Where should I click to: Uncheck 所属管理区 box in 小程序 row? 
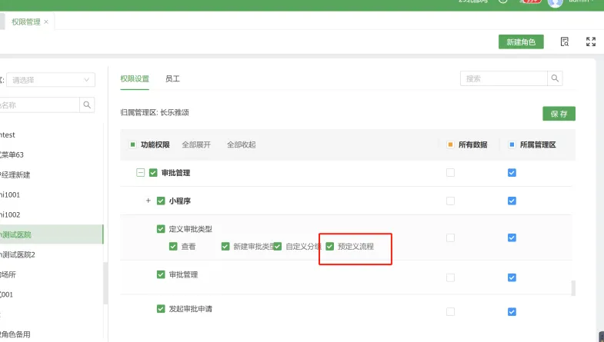coord(512,201)
